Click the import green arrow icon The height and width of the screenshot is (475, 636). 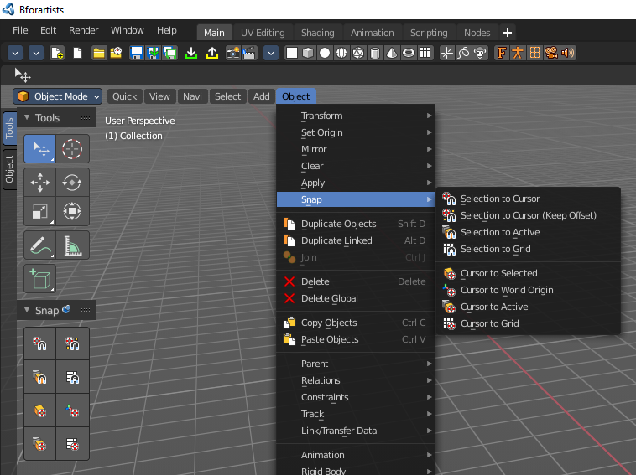point(191,53)
